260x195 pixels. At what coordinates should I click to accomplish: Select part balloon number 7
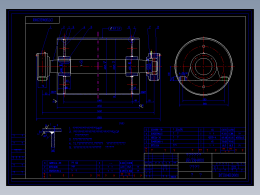pyautogui.click(x=150, y=27)
